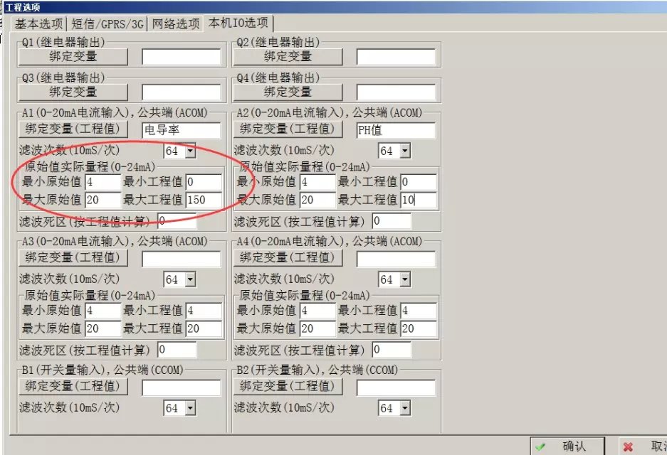
Task: Open A2 滤波次数 dropdown showing 64
Action: [404, 151]
